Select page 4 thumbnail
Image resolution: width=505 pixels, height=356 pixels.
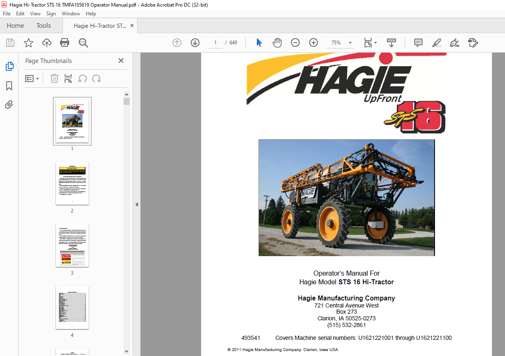[x=72, y=308]
